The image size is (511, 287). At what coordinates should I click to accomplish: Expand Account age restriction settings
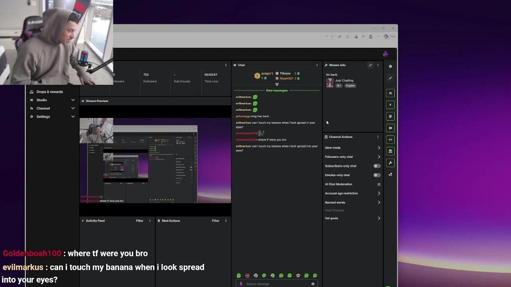(379, 193)
